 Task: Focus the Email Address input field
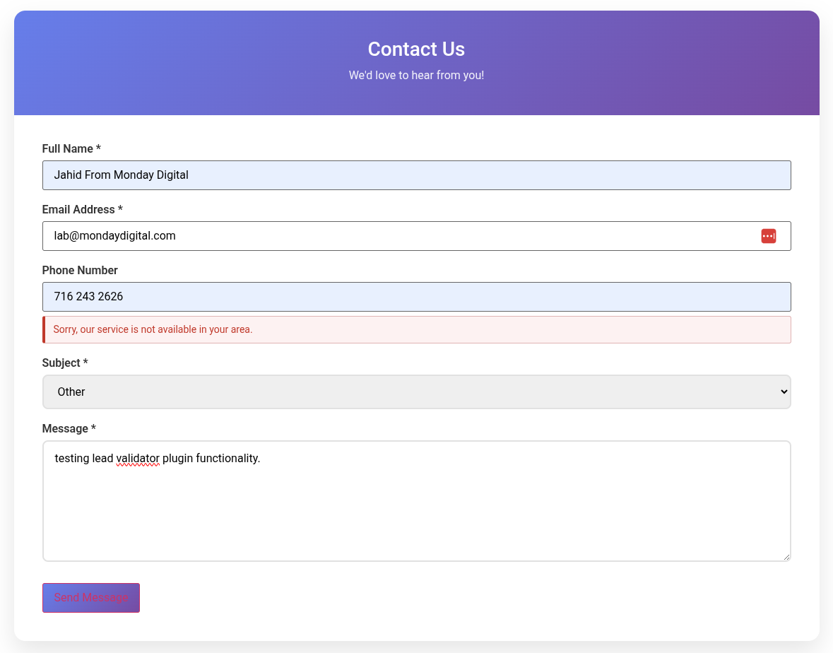coord(417,236)
